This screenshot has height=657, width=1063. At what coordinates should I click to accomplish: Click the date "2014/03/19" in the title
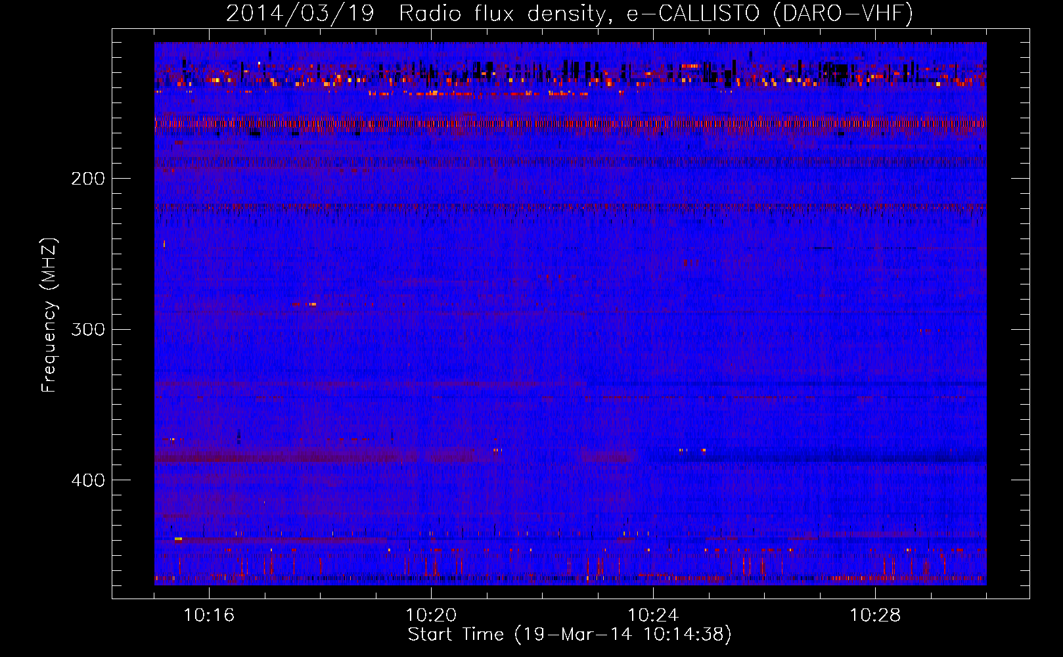[x=300, y=14]
